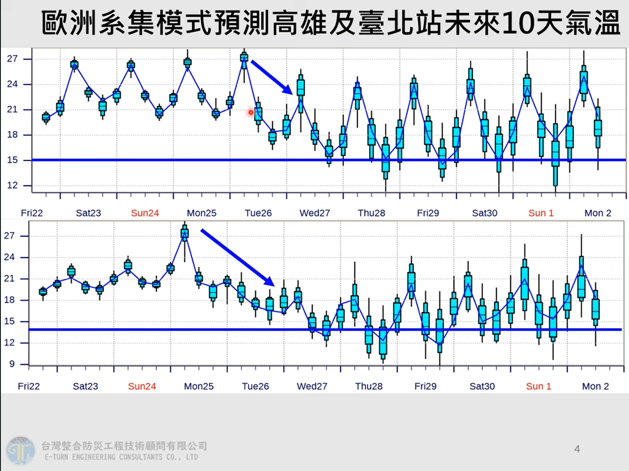This screenshot has width=629, height=471.
Task: Click the 27 y-axis value of the upper chart
Action: [12, 58]
